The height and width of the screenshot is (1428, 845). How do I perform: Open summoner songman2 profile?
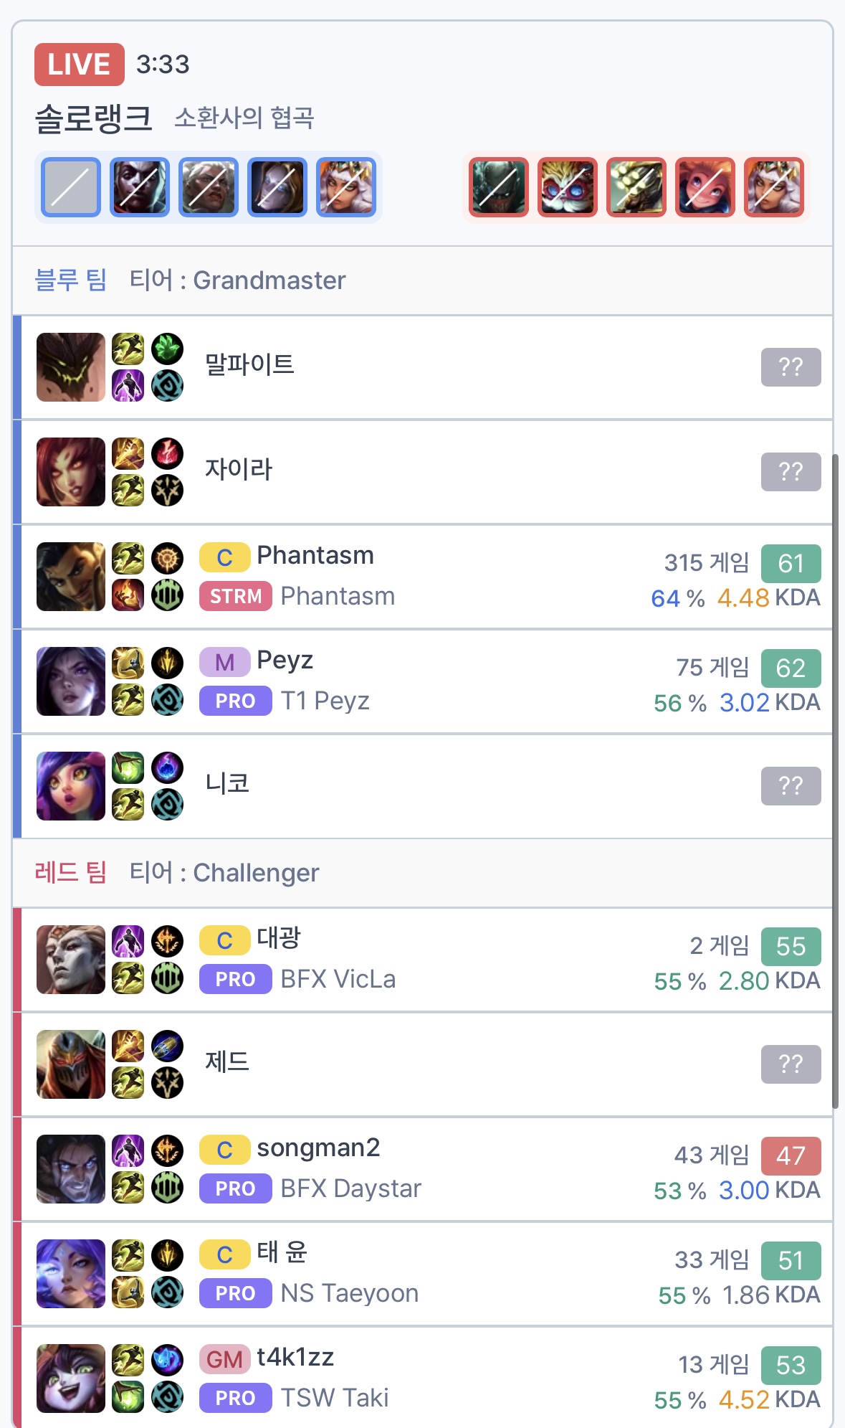[318, 1148]
